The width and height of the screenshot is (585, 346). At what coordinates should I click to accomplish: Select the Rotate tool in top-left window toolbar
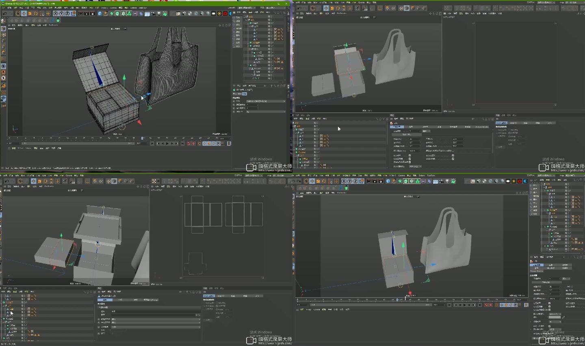36,13
